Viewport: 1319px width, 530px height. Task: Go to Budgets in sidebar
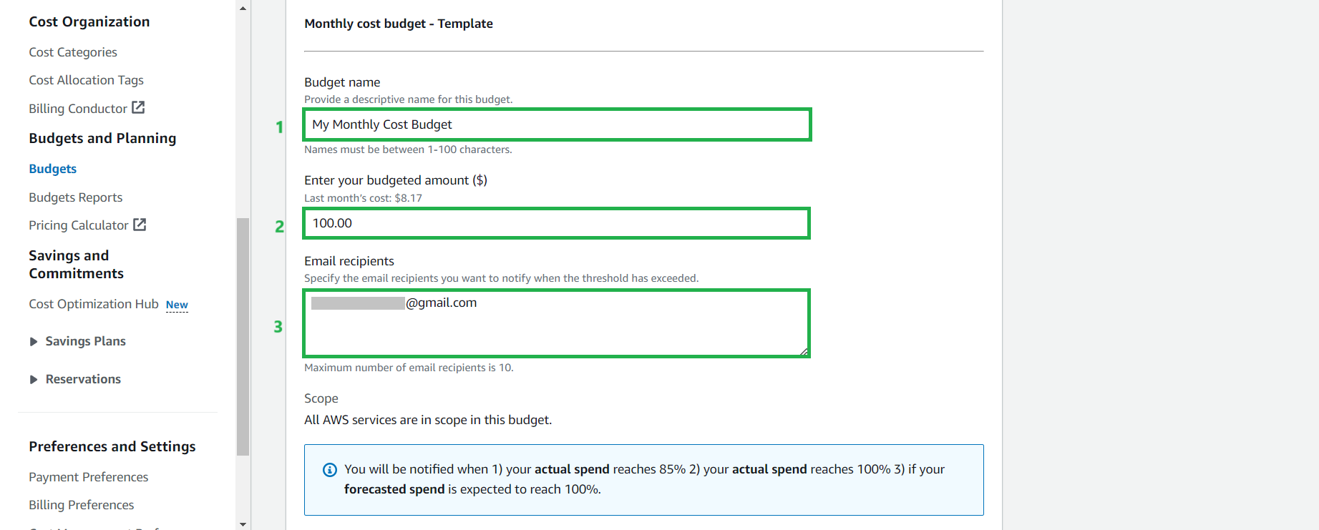click(x=53, y=169)
